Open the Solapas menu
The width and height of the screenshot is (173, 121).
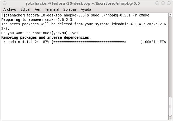tap(70, 9)
